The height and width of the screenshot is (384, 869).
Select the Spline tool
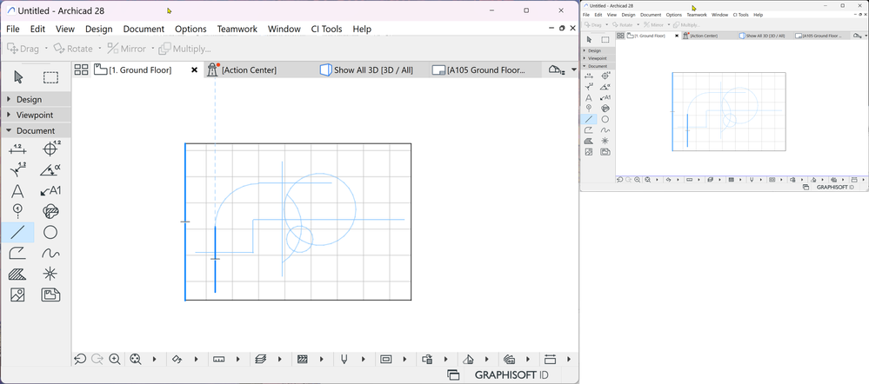51,254
